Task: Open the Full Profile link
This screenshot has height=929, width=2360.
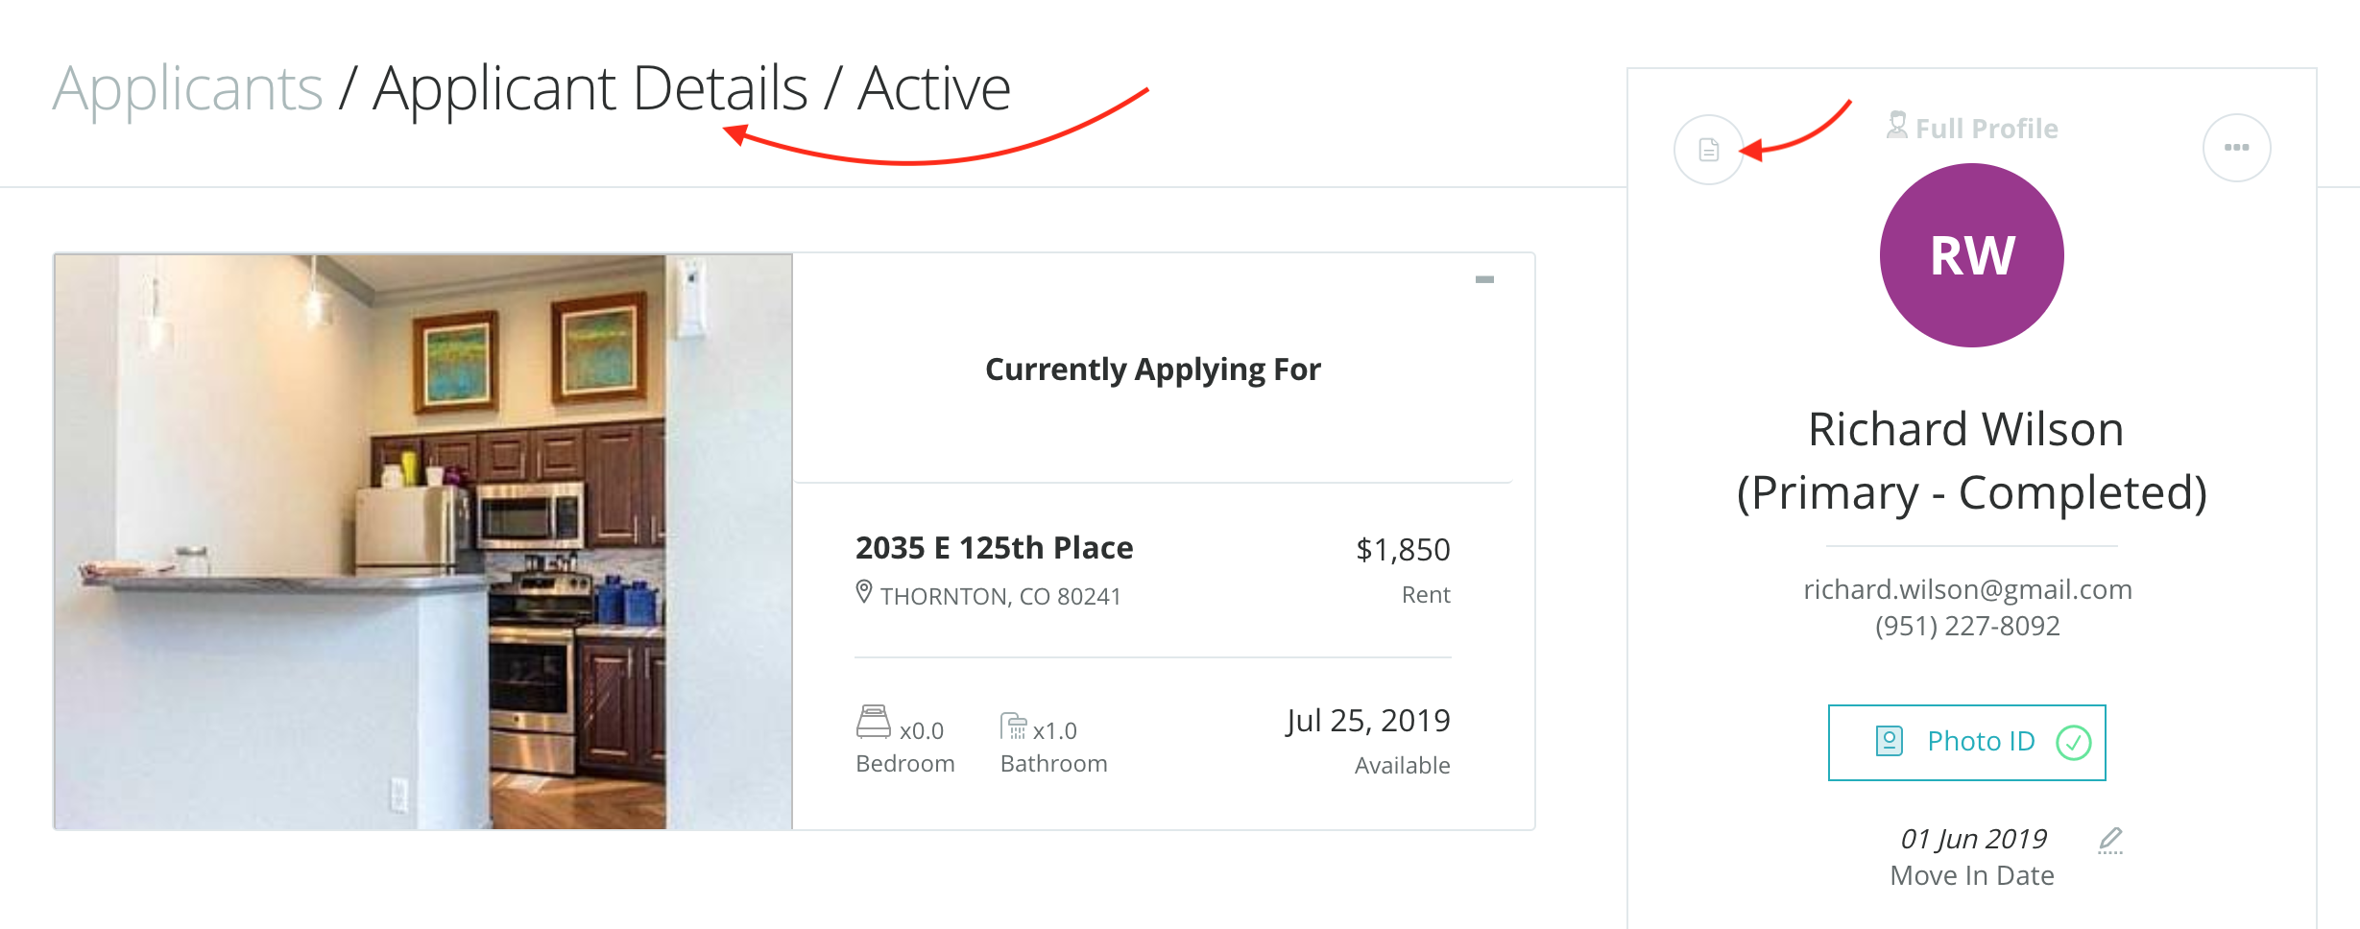Action: pyautogui.click(x=1986, y=129)
